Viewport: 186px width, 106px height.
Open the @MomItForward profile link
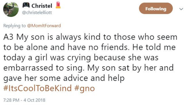pyautogui.click(x=44, y=26)
